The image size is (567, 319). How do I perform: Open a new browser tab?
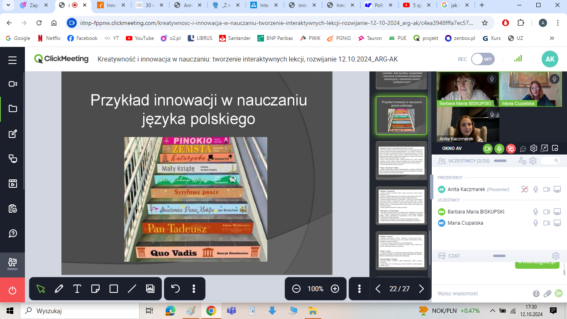click(x=482, y=5)
